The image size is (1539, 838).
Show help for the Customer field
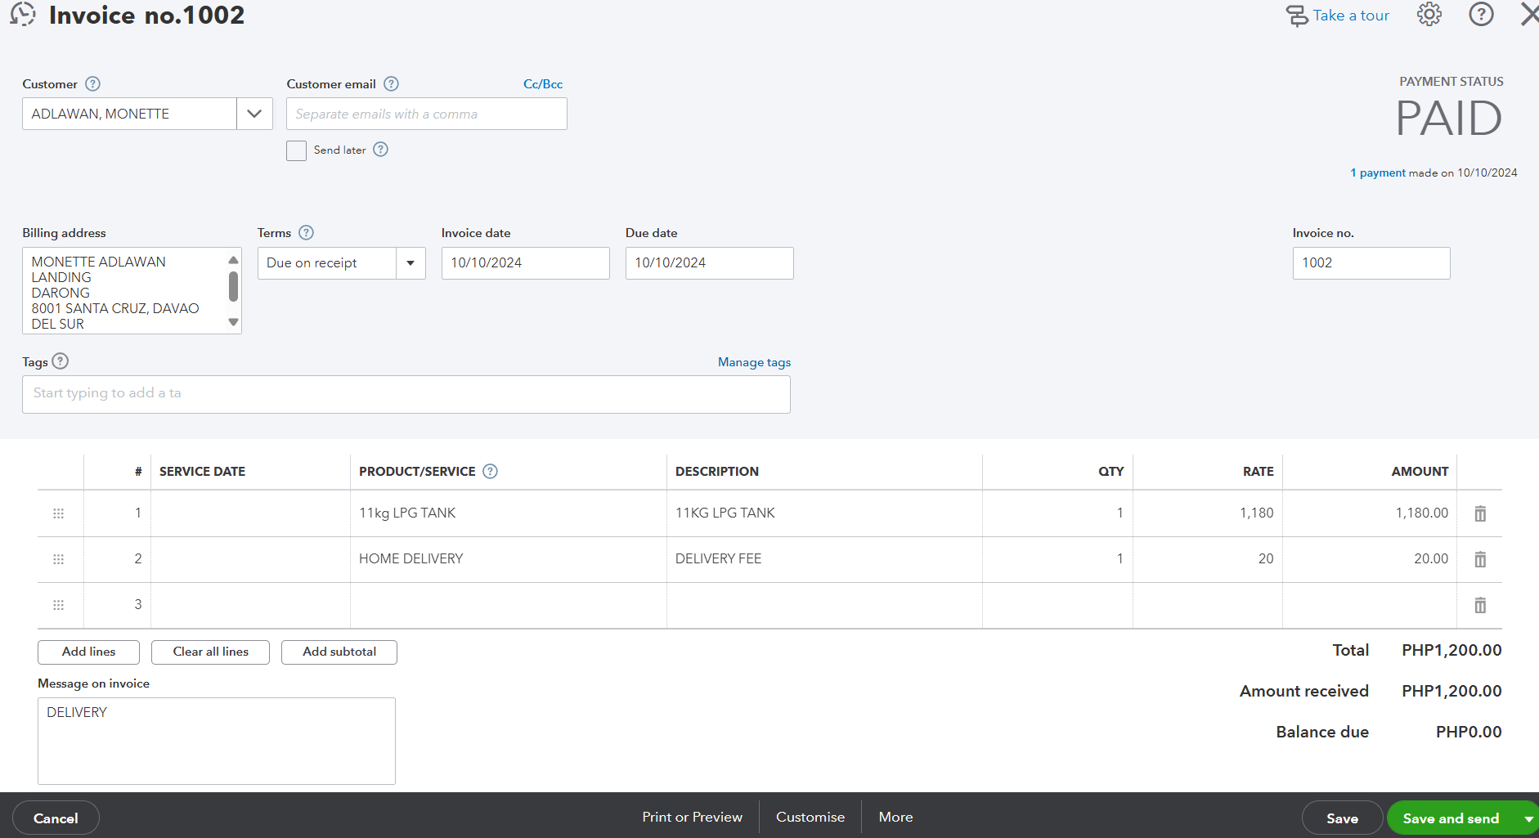click(93, 84)
